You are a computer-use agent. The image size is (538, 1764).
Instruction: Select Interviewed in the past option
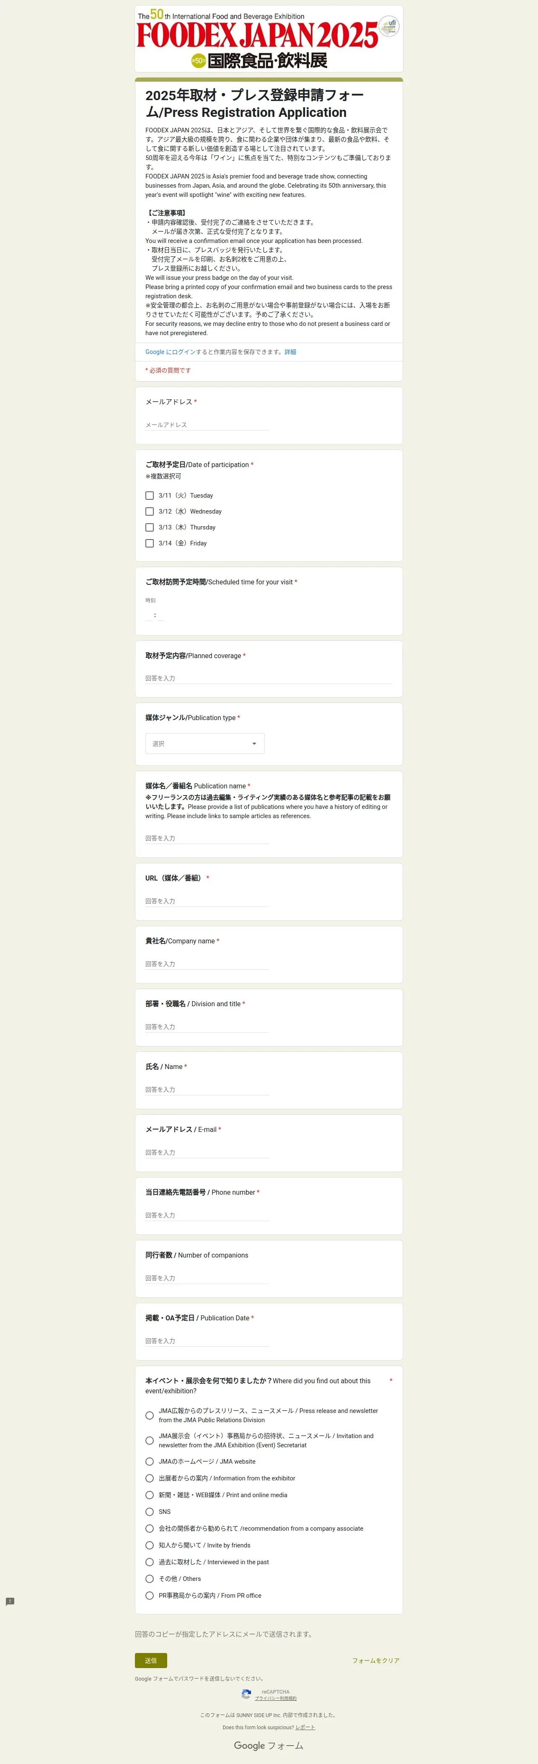pyautogui.click(x=150, y=1562)
